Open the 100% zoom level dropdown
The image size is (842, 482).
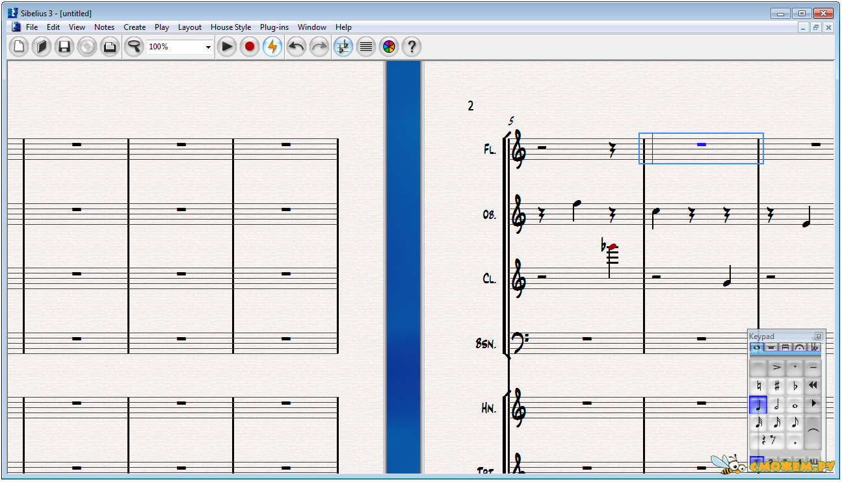[x=208, y=47]
